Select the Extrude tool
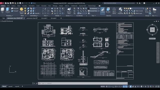The height and width of the screenshot is (90, 160). [7, 10]
